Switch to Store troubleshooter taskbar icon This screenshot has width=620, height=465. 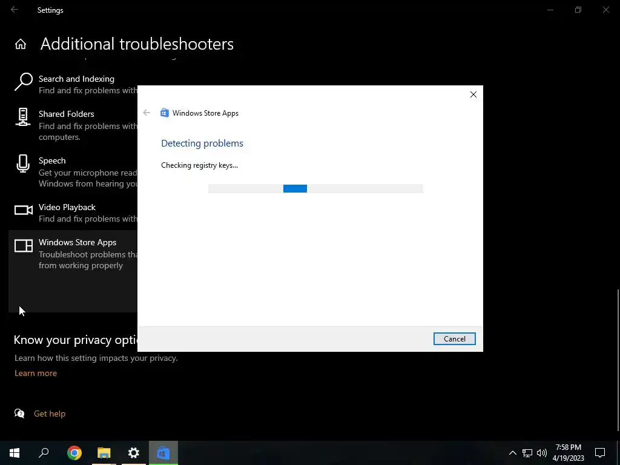coord(163,453)
